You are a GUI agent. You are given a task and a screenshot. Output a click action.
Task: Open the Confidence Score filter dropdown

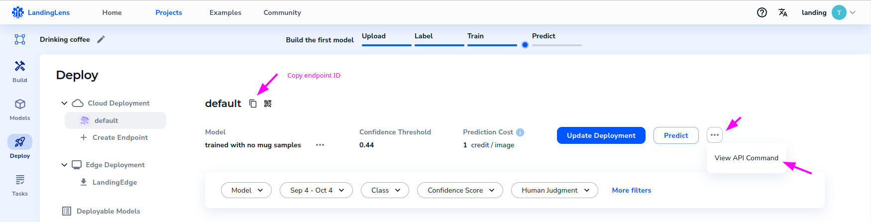pyautogui.click(x=460, y=190)
